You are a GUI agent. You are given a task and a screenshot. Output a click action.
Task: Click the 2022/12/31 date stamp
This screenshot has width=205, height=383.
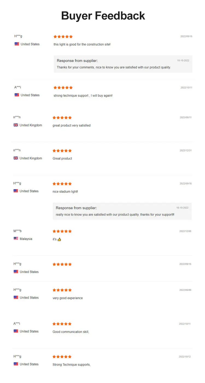point(186,151)
